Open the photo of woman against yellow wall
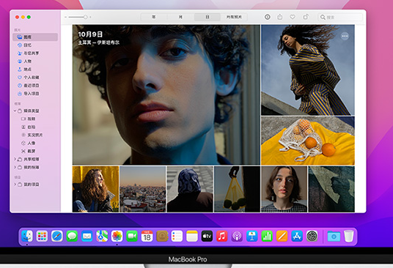Screen dimensions: 393x268 (96, 189)
